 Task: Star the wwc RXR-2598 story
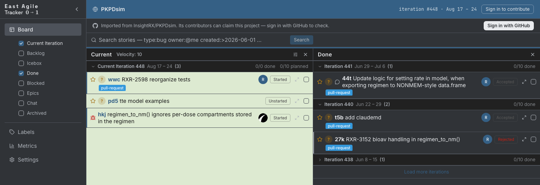click(93, 79)
